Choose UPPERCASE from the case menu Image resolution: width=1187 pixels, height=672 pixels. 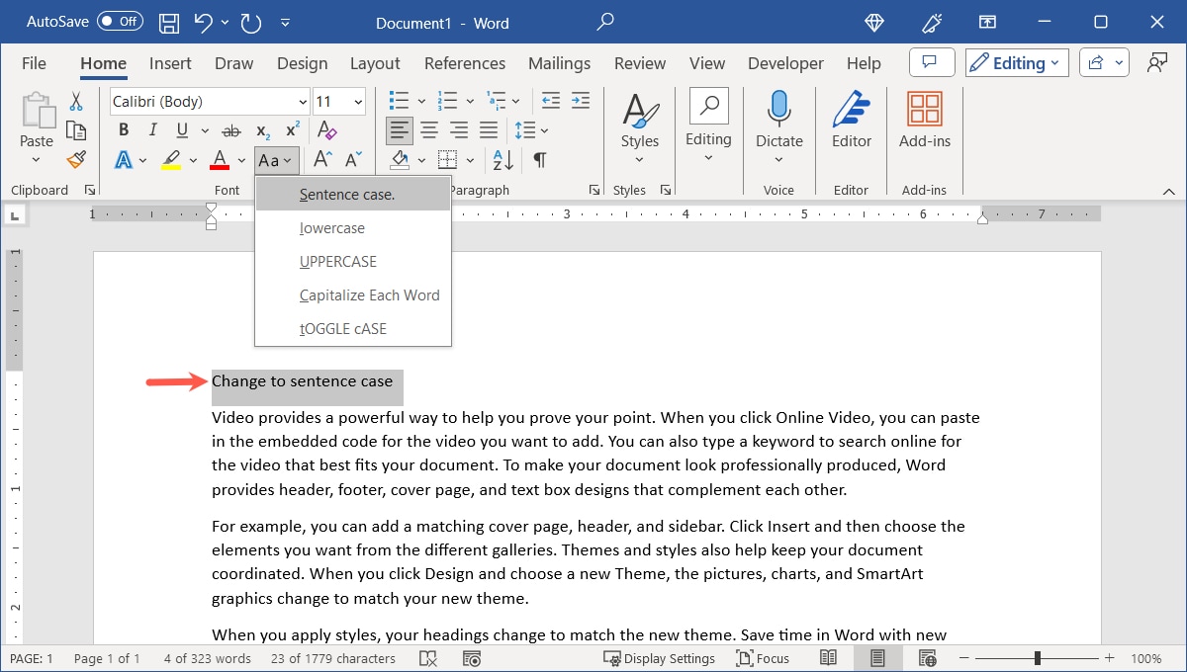(337, 261)
